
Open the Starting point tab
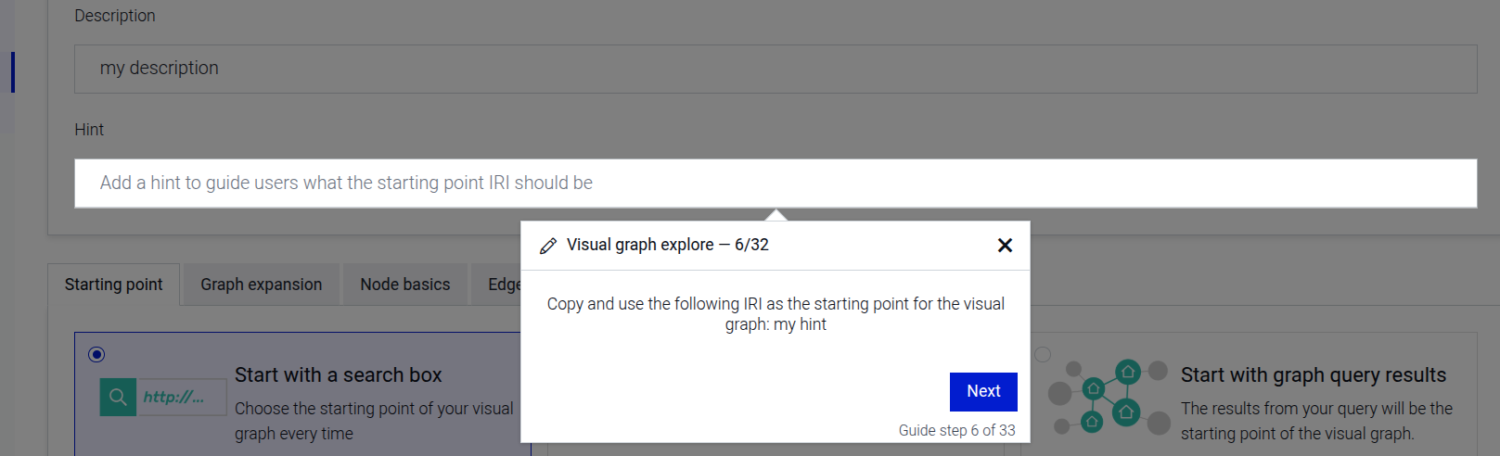[113, 285]
